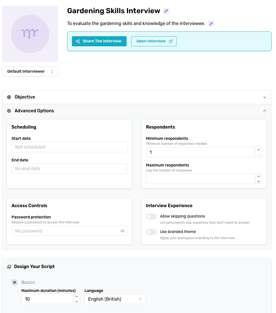Enable Allow skipping questions
Viewport: 276px width, 313px height.
(x=151, y=216)
